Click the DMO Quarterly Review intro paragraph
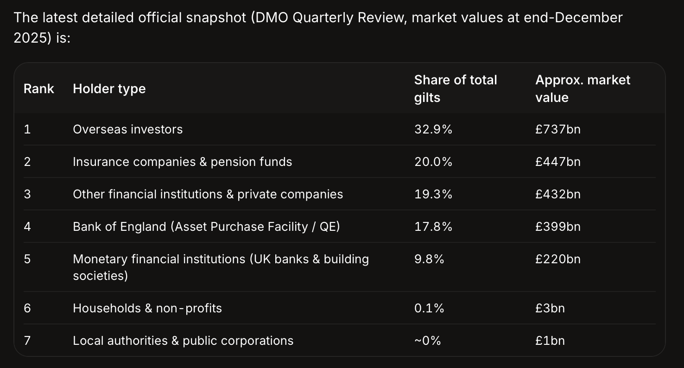This screenshot has height=368, width=684. click(318, 27)
